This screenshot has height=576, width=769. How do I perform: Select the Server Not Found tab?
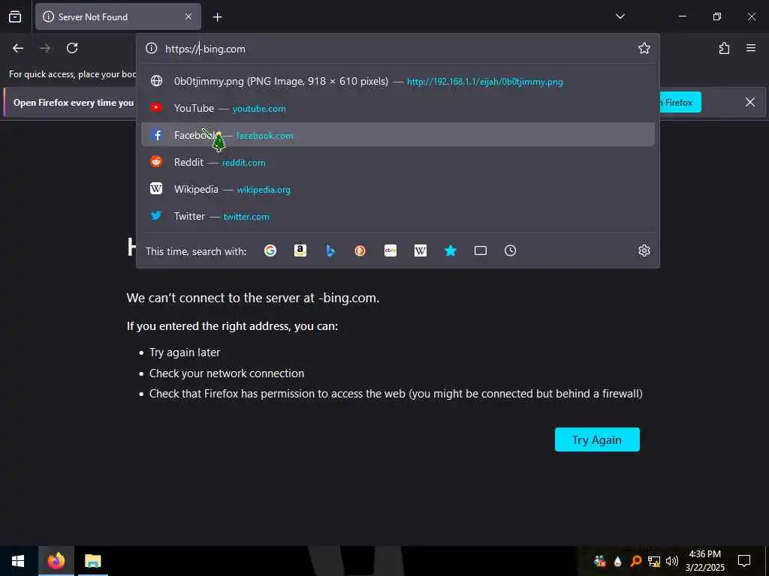tap(118, 16)
